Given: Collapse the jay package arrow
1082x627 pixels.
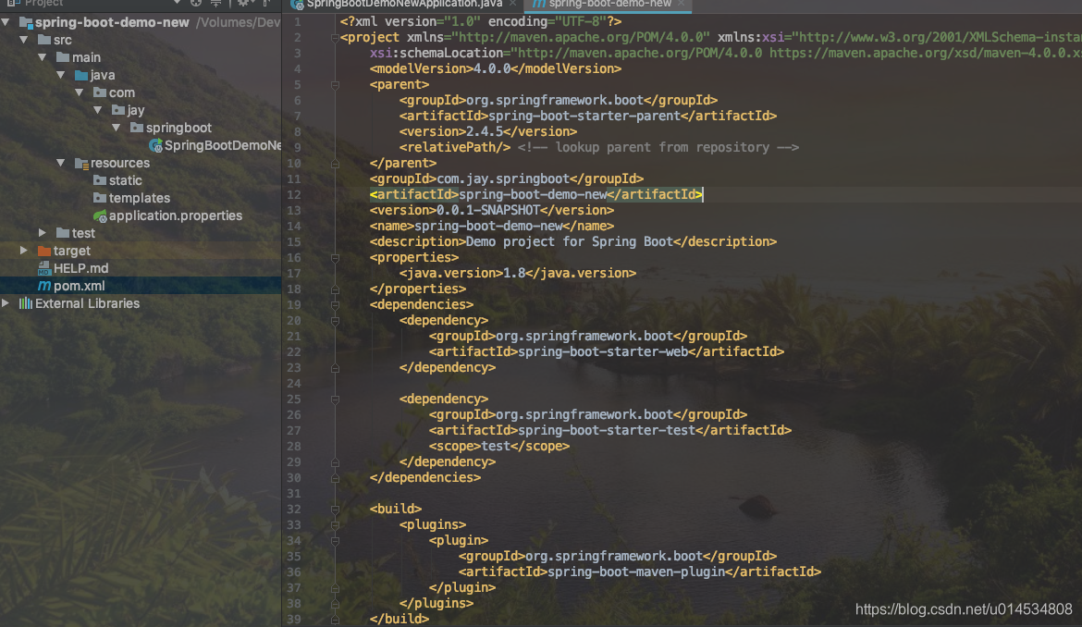Looking at the screenshot, I should 98,110.
